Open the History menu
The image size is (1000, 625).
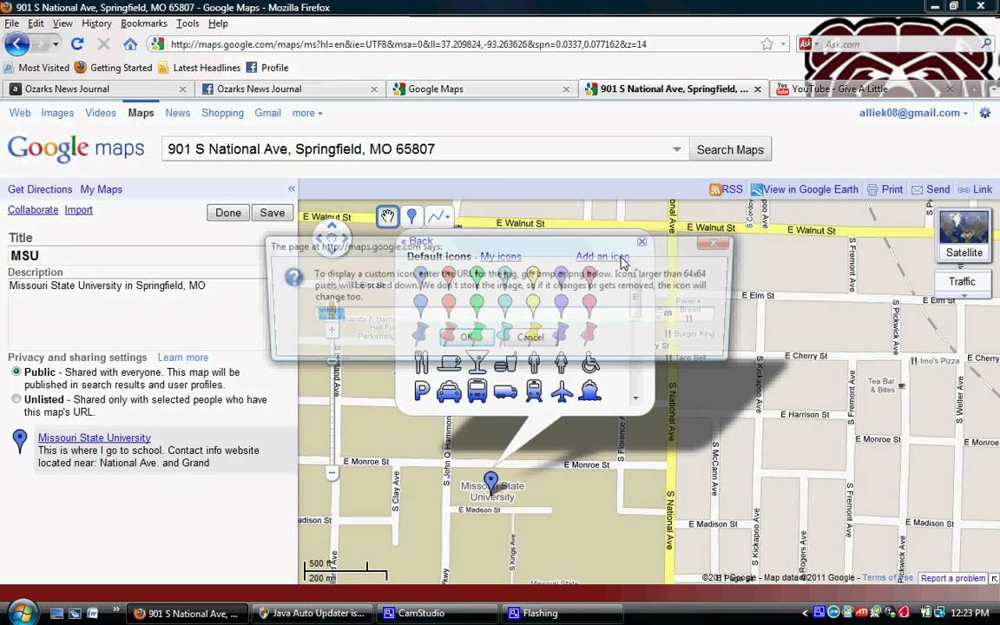tap(96, 23)
